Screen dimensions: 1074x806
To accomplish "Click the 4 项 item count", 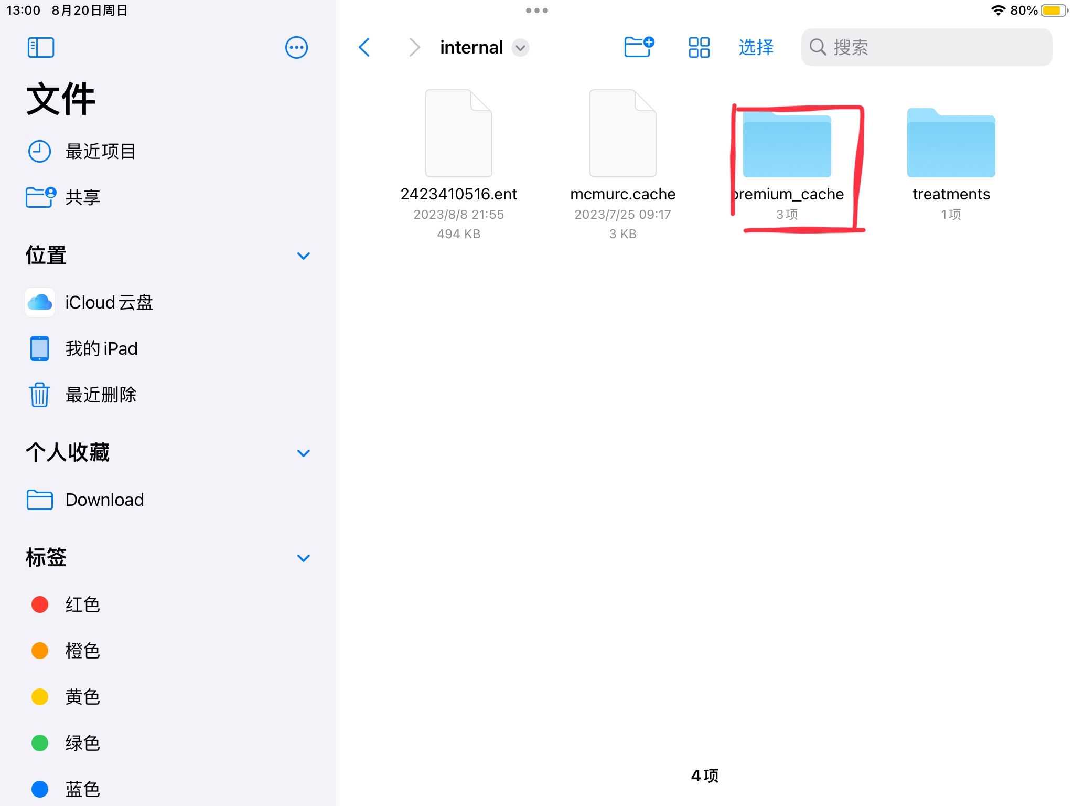I will point(705,776).
